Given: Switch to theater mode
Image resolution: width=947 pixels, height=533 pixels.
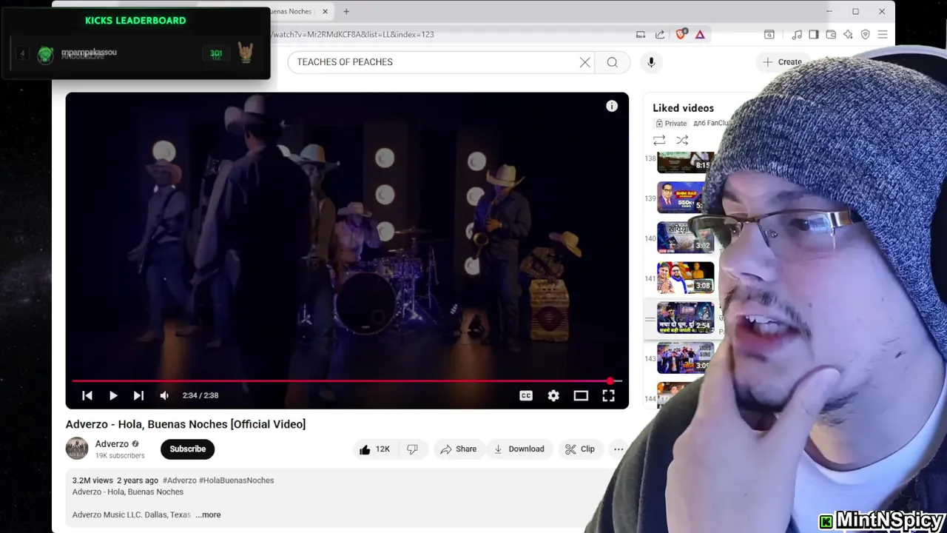Looking at the screenshot, I should coord(581,395).
